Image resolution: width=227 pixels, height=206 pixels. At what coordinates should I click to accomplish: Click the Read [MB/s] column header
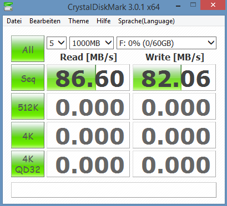pyautogui.click(x=89, y=57)
